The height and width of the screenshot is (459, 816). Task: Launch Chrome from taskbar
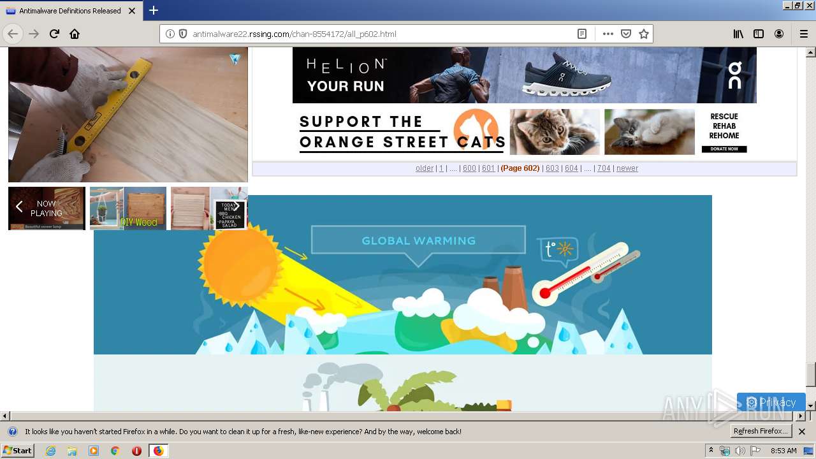point(115,451)
